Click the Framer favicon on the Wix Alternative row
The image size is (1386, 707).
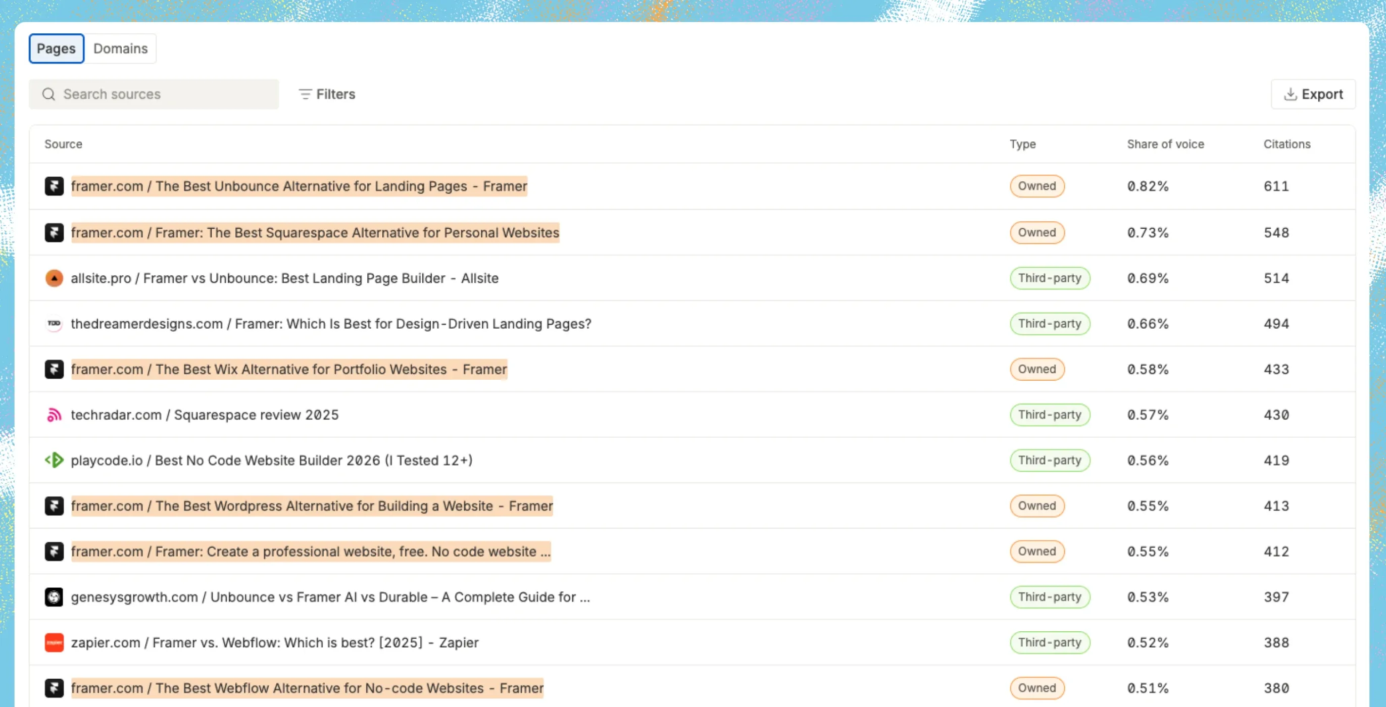click(55, 369)
